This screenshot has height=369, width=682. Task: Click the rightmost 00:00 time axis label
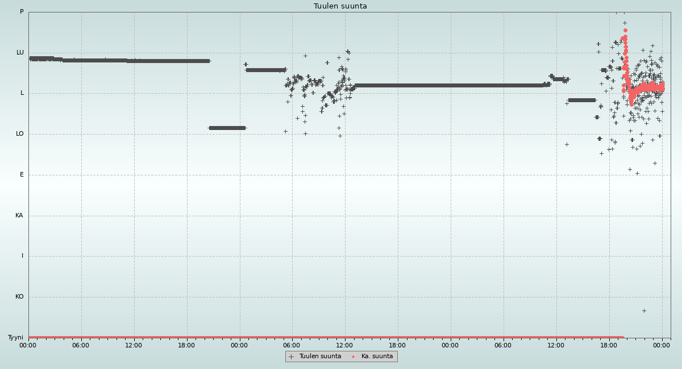click(x=662, y=345)
